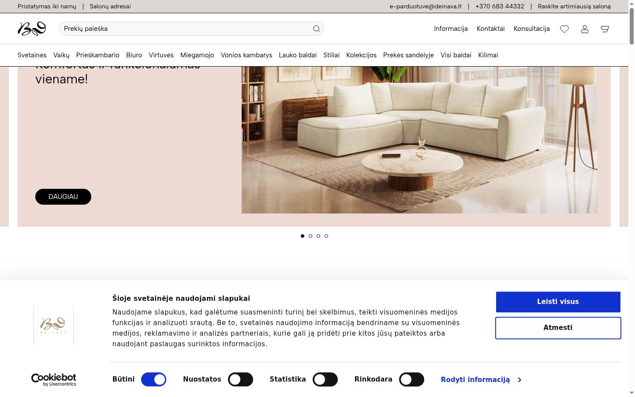The image size is (635, 397).
Task: Open the Kilimai menu
Action: 488,55
